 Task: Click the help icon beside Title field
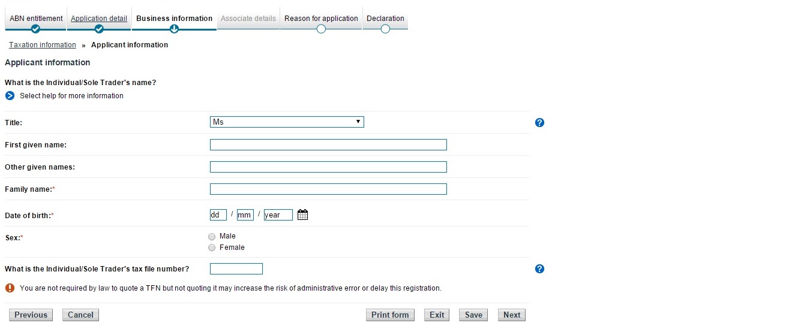point(539,123)
